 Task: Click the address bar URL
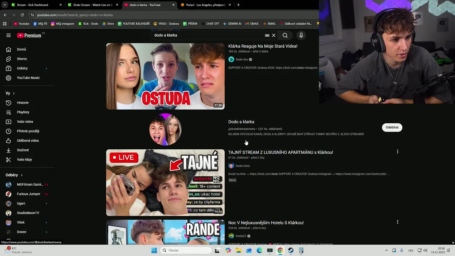coord(75,15)
